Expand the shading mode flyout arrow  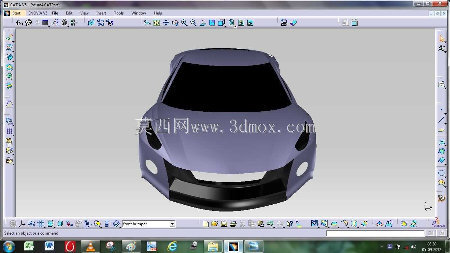(235, 26)
